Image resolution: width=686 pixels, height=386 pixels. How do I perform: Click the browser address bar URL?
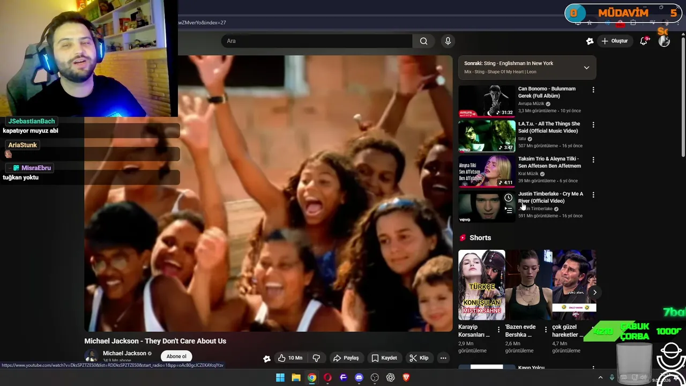point(202,23)
